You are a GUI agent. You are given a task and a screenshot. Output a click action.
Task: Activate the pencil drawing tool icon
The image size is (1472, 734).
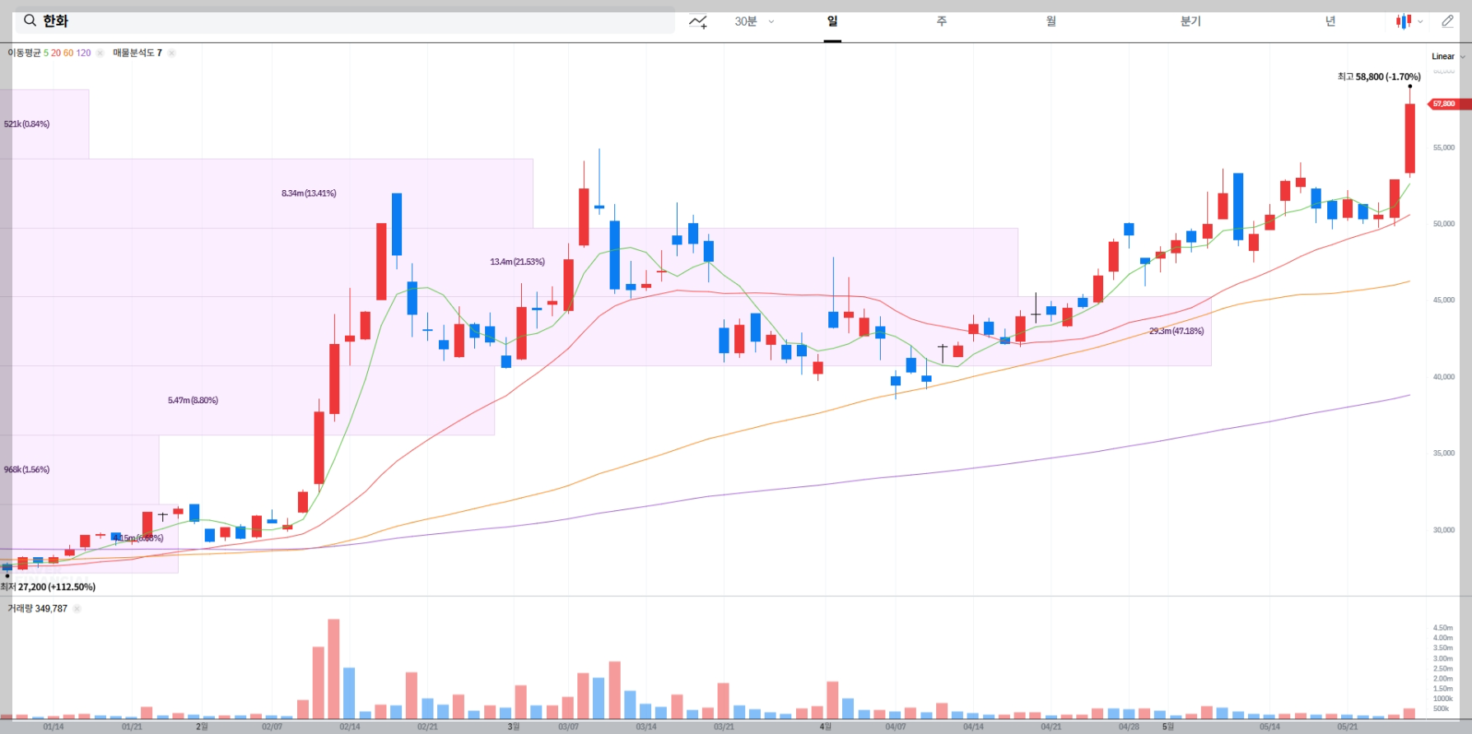click(x=1447, y=21)
